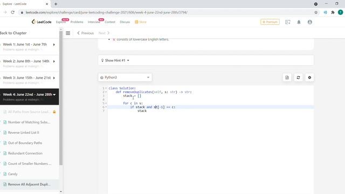
Task: Click the speaker extension icon in the toolbar
Action: pyautogui.click(x=325, y=12)
